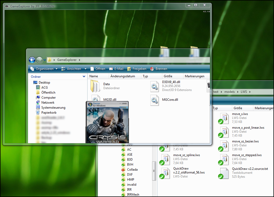Click the E-Mail envelope toolbar icon

click(111, 69)
